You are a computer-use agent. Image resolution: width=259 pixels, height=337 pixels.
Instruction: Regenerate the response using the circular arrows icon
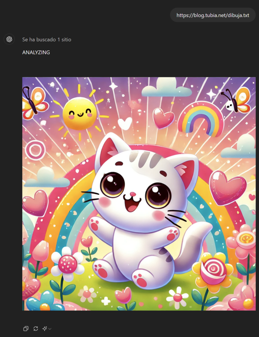coord(36,329)
